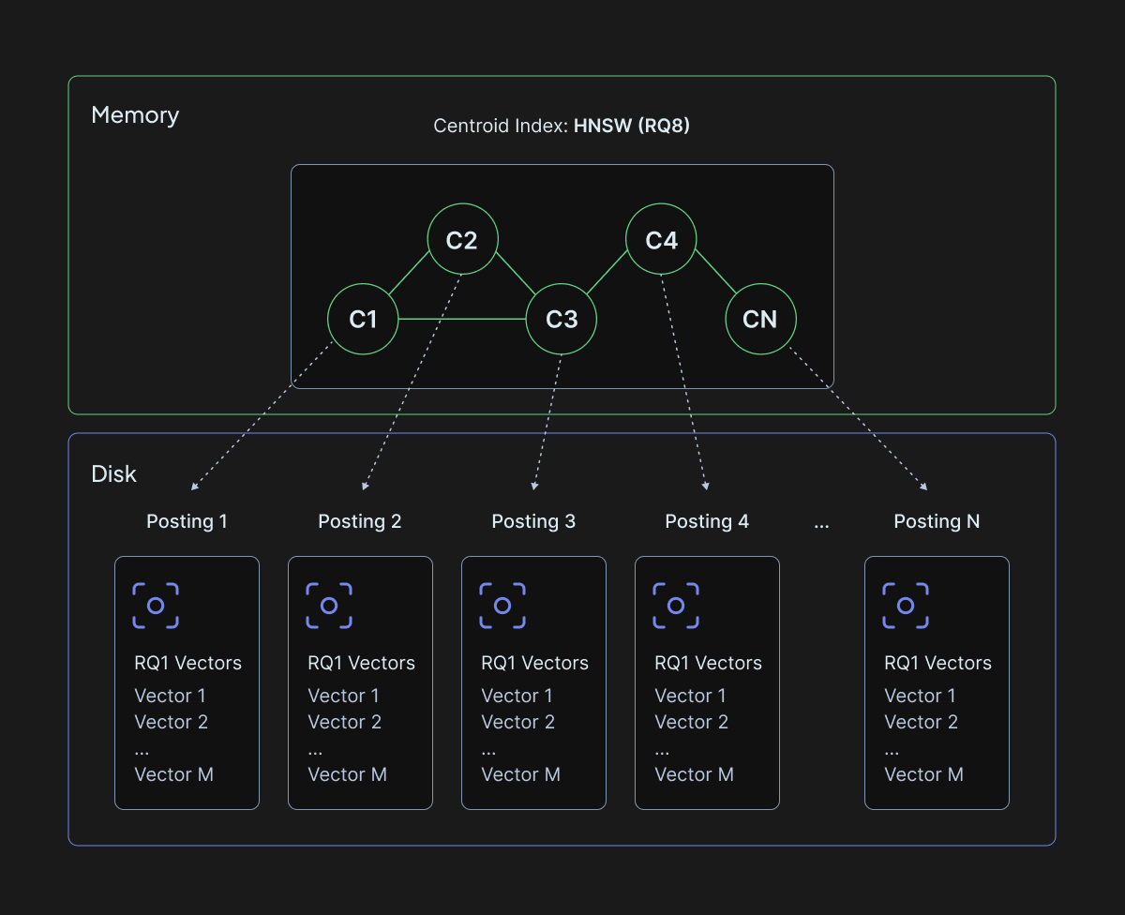Viewport: 1125px width, 915px height.
Task: Click 'RQ1 Vectors' in Posting 4 card
Action: point(708,663)
